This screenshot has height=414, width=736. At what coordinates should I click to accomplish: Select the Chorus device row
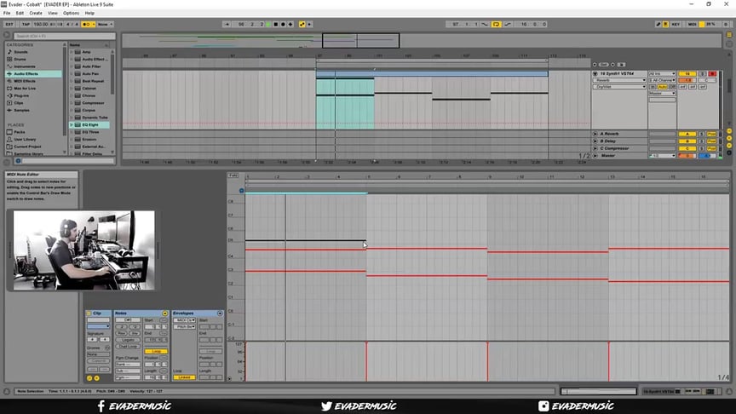point(89,95)
